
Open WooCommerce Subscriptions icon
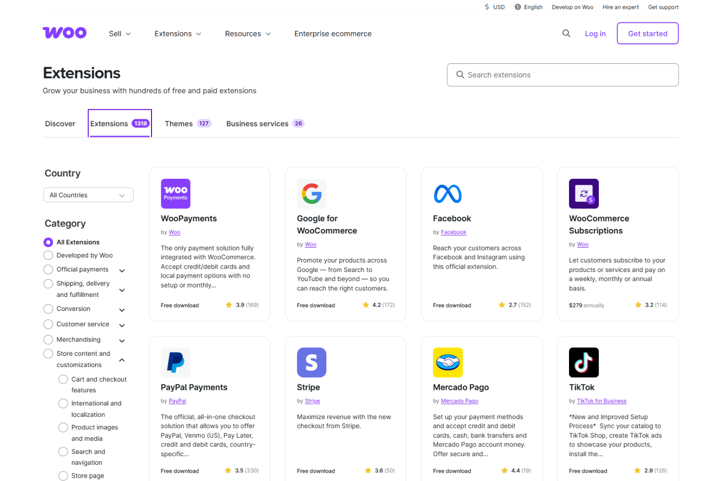(x=584, y=193)
